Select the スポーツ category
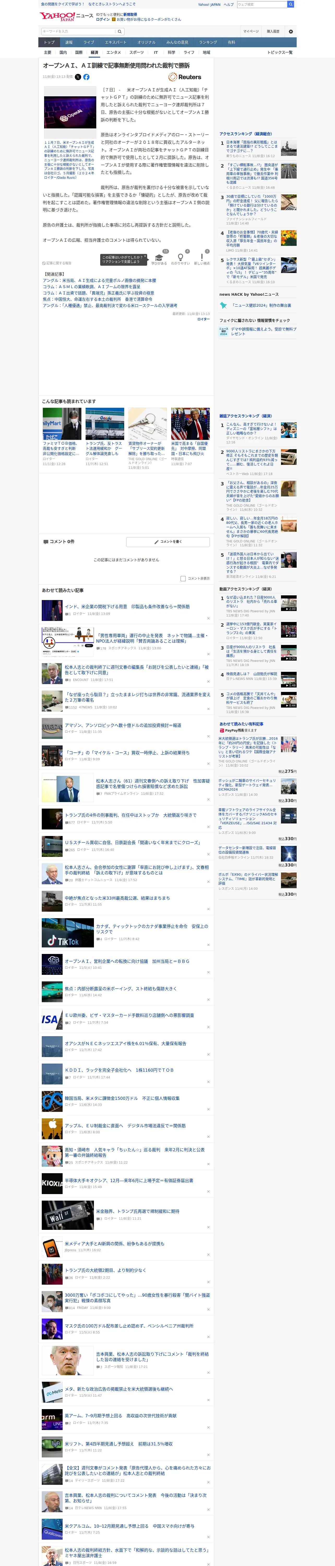 coord(137,52)
